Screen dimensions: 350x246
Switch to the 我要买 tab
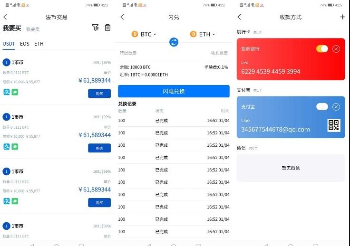click(x=12, y=28)
